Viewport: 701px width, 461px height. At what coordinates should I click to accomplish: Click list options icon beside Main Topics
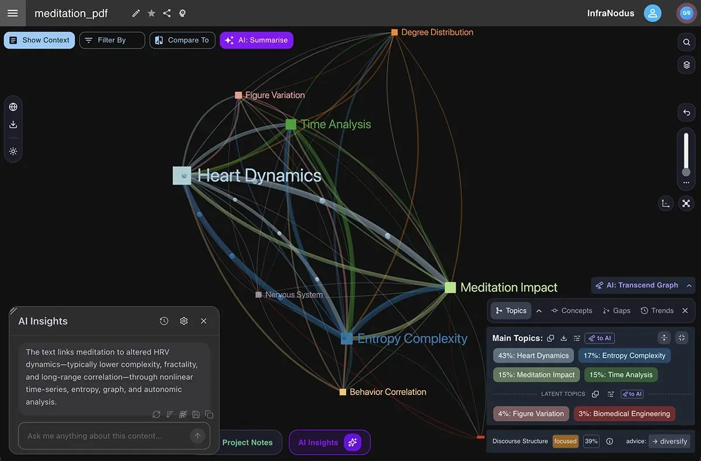click(577, 338)
